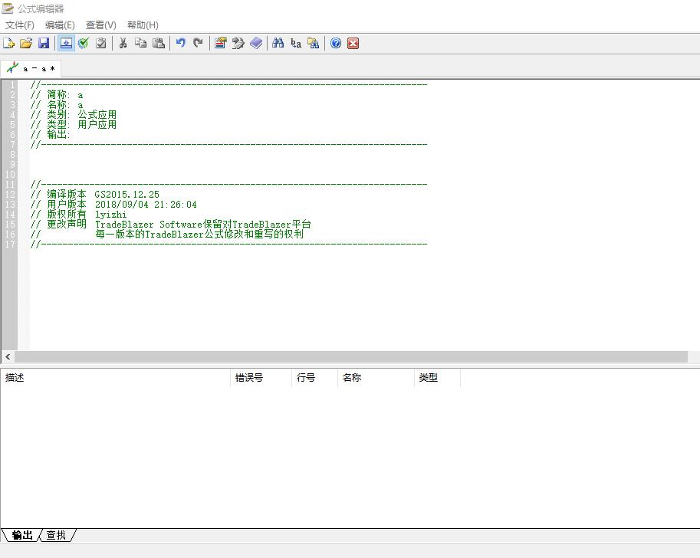Screen dimensions: 700x558
Task: Sort by the 错误号 column header
Action: (261, 378)
